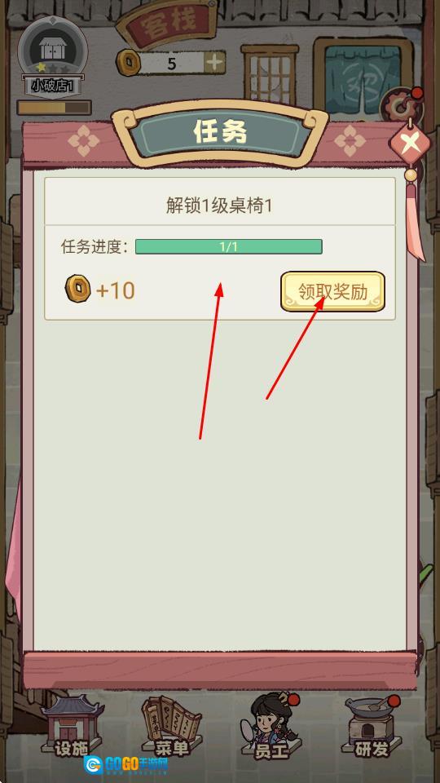
Task: Select the 解锁1级桌椅1 task title
Action: click(219, 206)
